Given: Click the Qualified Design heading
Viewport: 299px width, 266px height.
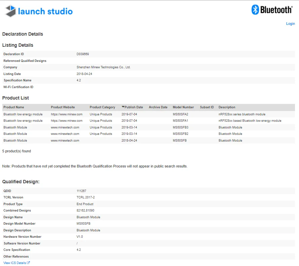Looking at the screenshot, I should coord(21,182).
